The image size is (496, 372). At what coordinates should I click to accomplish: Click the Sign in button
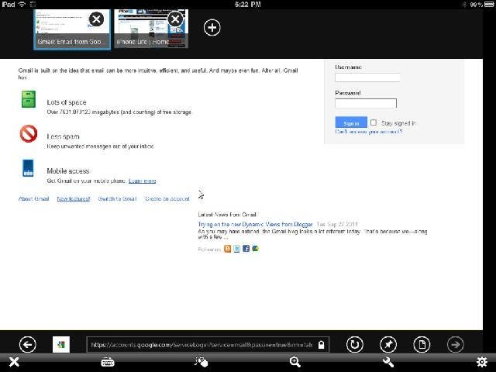(351, 122)
